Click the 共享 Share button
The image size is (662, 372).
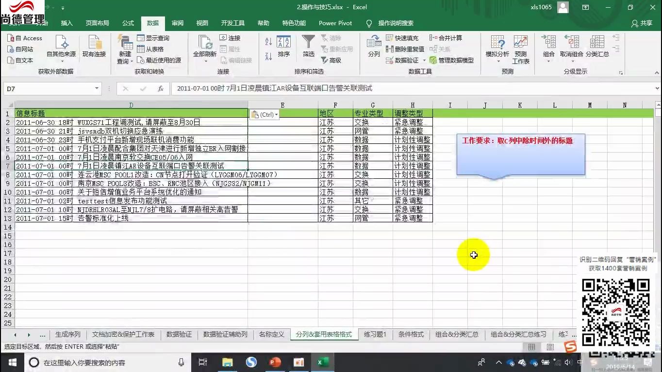tap(642, 23)
